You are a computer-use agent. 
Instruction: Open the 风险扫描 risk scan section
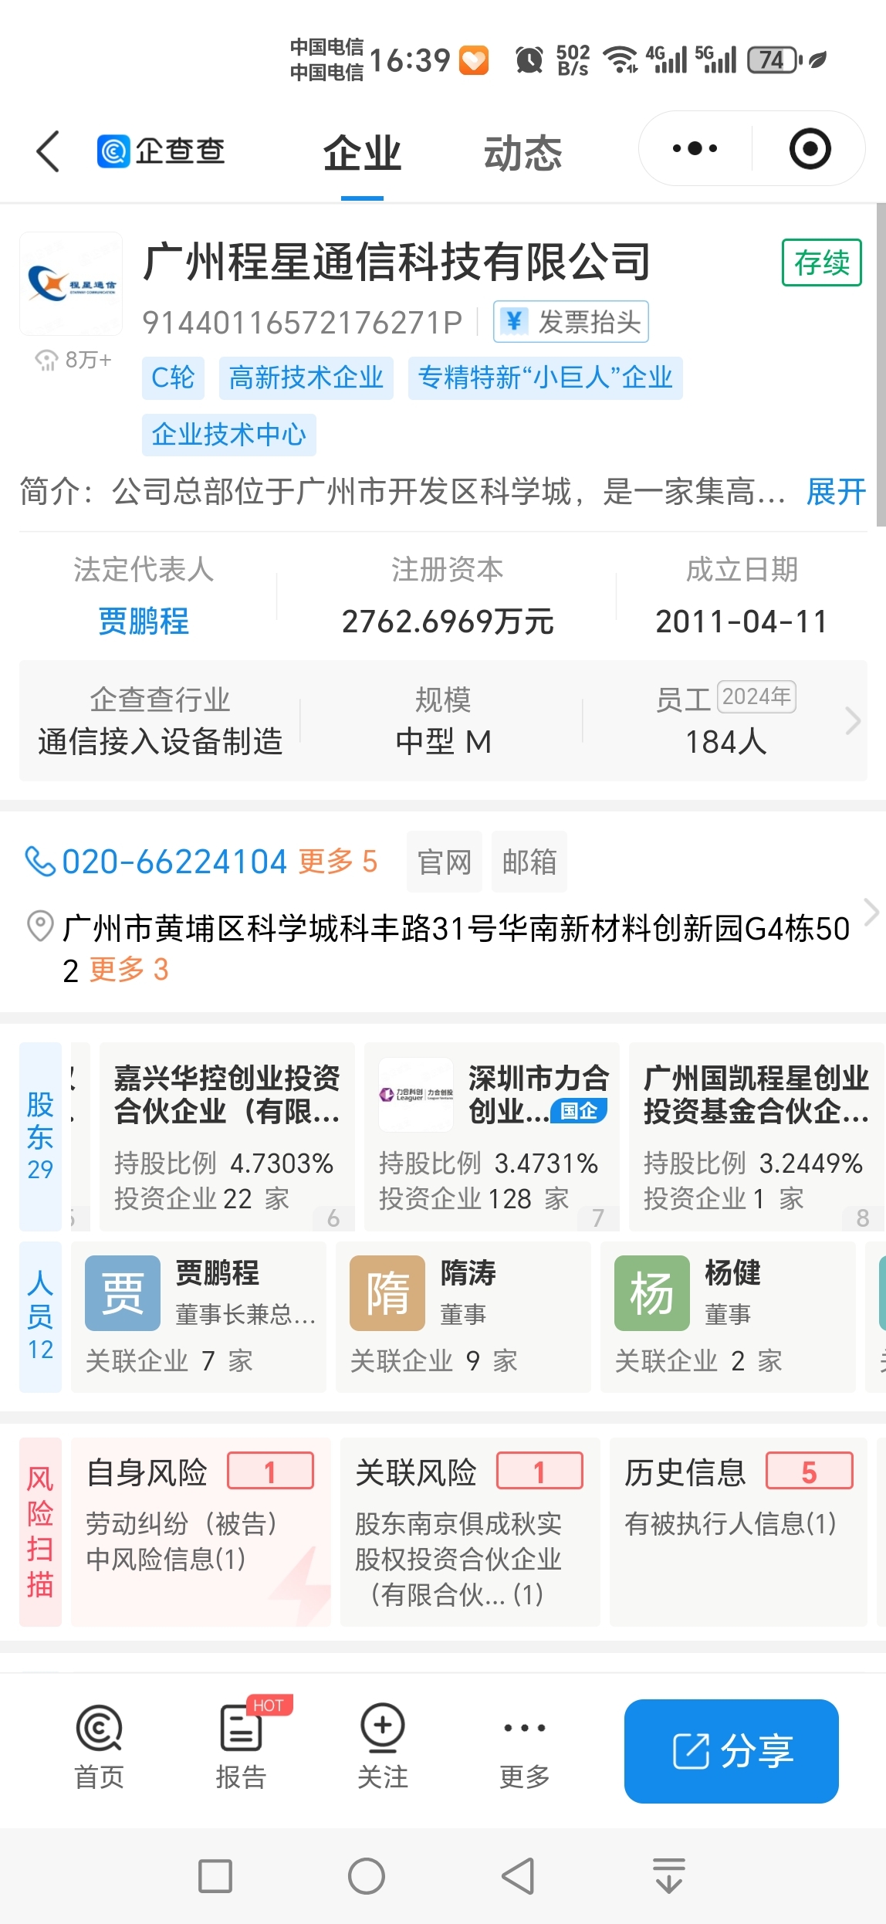pyautogui.click(x=40, y=1532)
